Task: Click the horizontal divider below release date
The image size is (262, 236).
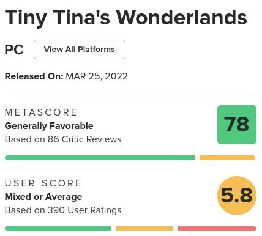Action: click(130, 94)
